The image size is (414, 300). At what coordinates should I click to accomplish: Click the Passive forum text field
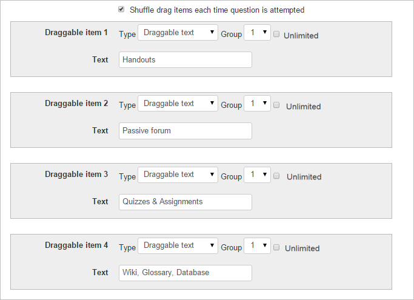pyautogui.click(x=185, y=131)
